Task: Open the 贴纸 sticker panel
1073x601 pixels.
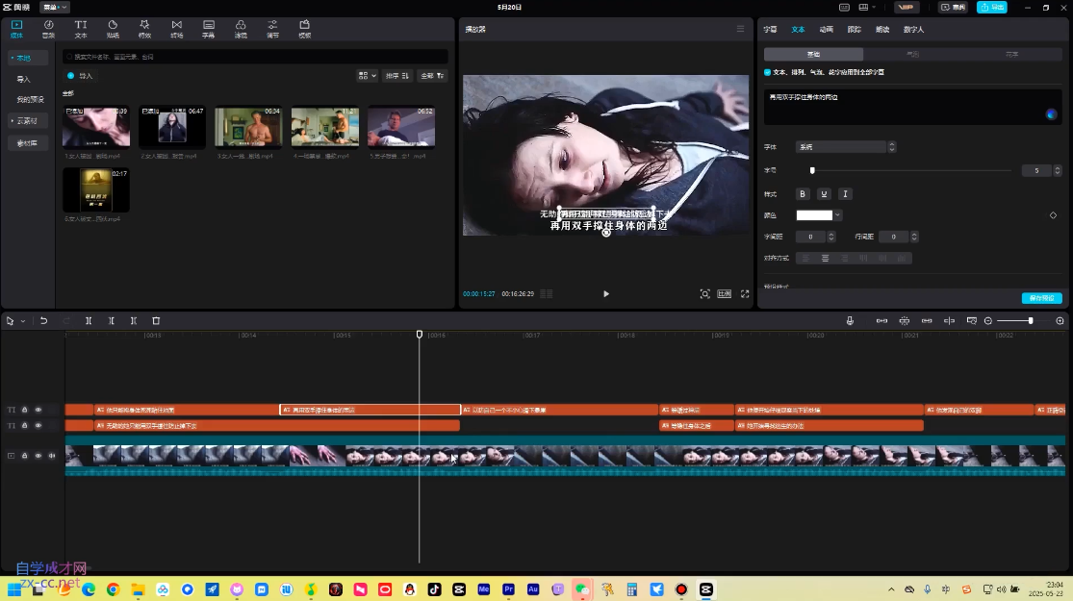Action: point(113,28)
